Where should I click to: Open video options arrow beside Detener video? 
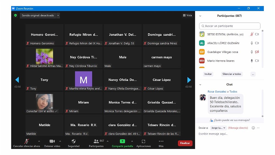pyautogui.click(x=60, y=141)
